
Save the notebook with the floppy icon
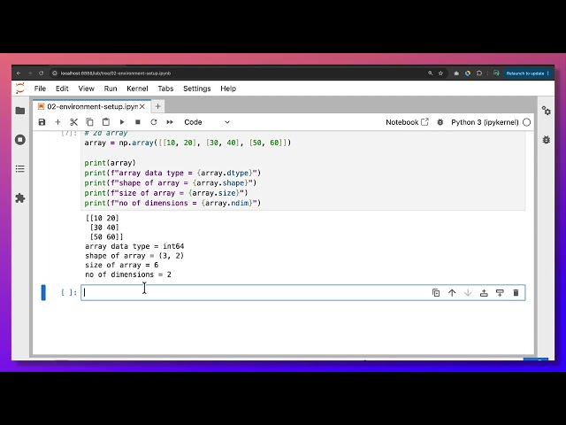(x=42, y=122)
